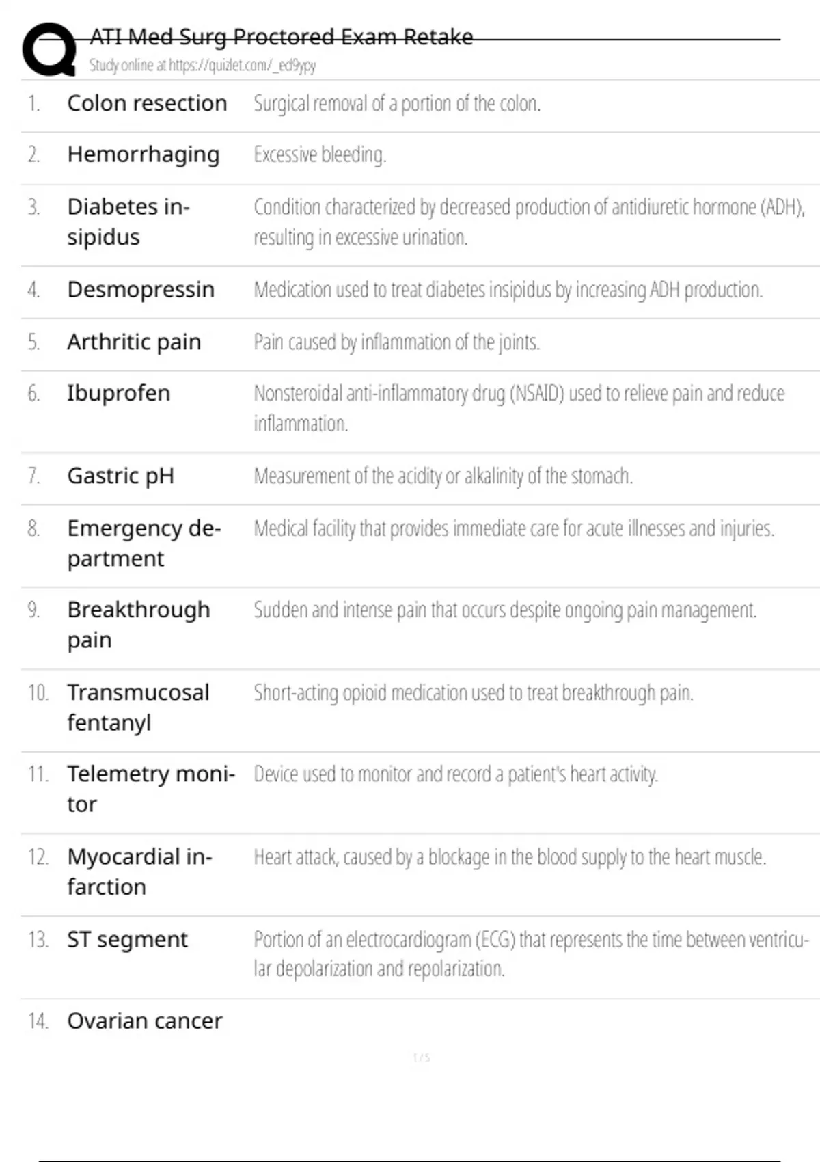Select the Ibuprofen term
The image size is (820, 1162).
[118, 393]
